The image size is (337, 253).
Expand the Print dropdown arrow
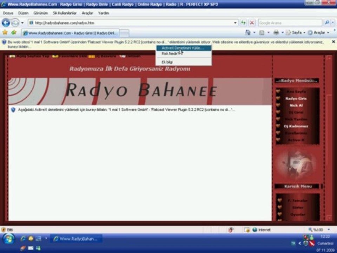(282, 33)
